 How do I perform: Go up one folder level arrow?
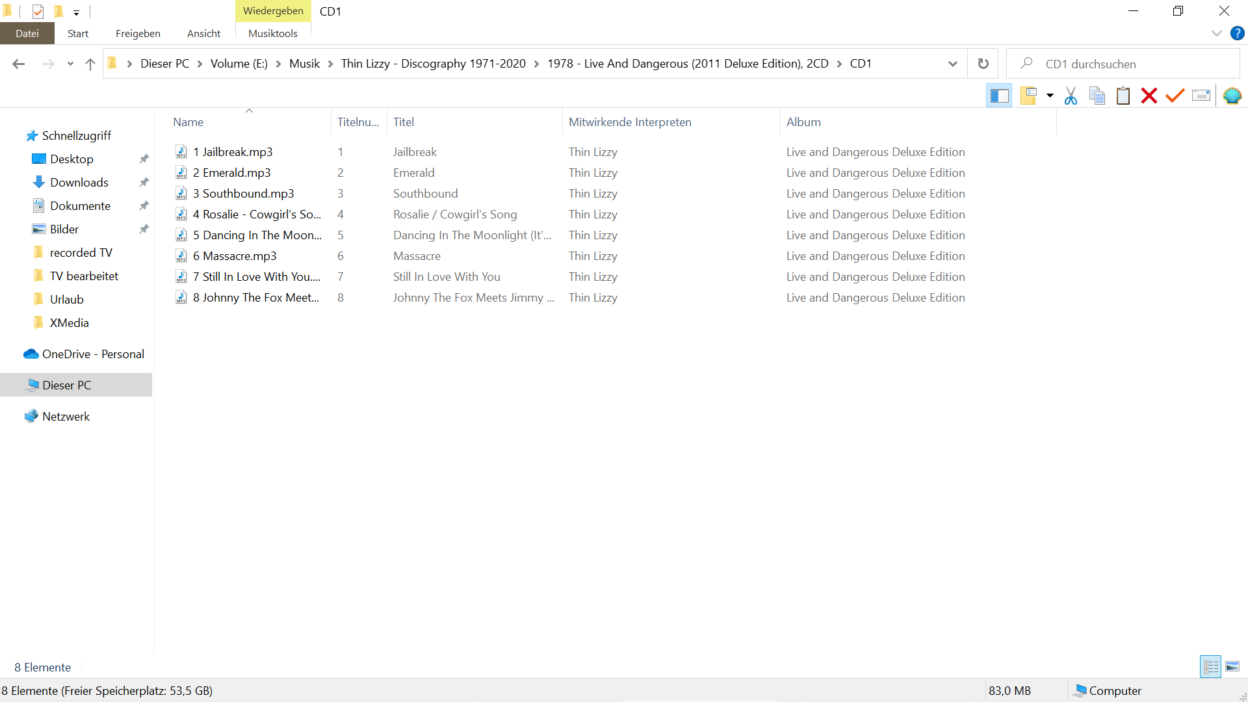point(90,64)
